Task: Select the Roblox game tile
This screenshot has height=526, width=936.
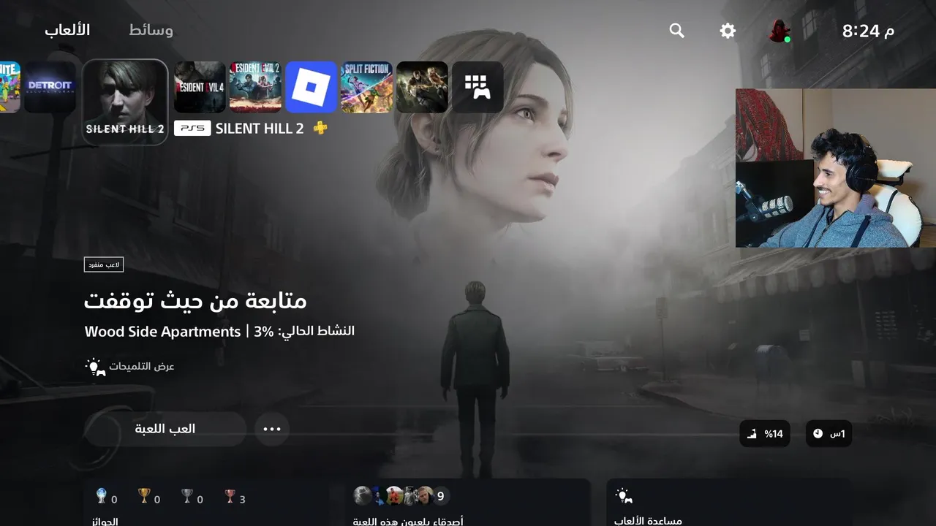Action: click(311, 87)
